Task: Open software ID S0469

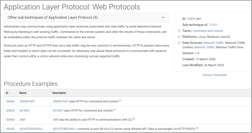Action: (10, 120)
